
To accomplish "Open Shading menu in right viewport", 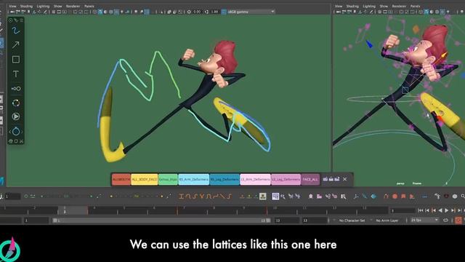I will (352, 6).
